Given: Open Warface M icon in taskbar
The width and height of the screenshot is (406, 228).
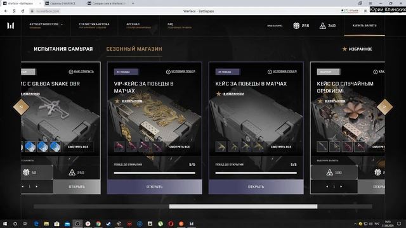Looking at the screenshot, I should point(192,224).
